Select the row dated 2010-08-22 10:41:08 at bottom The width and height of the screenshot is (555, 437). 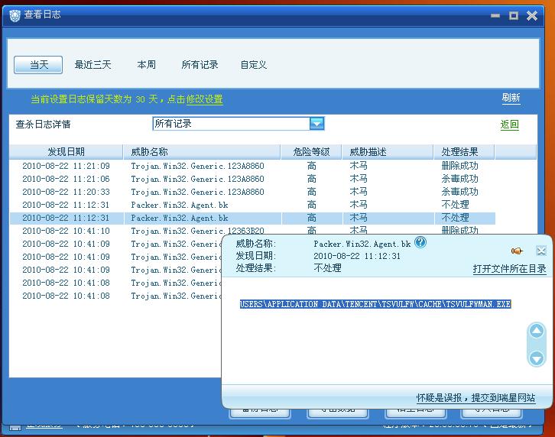(115, 296)
